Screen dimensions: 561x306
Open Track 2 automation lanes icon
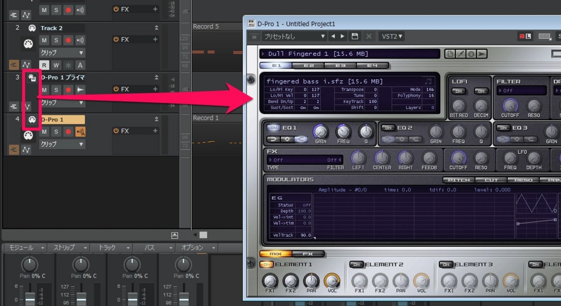tap(26, 65)
